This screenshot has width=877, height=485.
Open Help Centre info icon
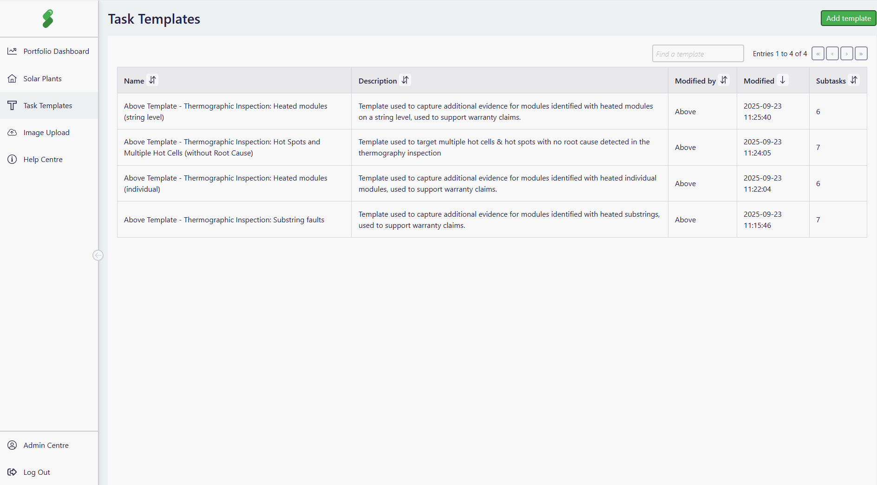12,159
